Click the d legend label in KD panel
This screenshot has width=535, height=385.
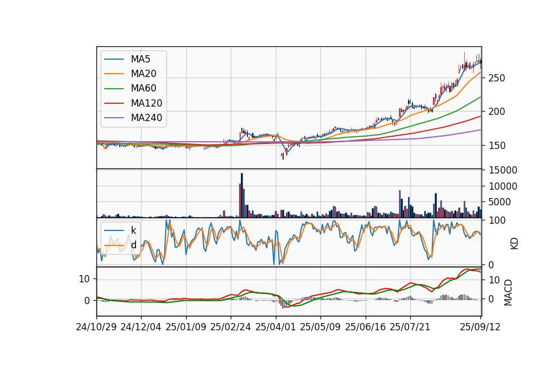pyautogui.click(x=133, y=245)
